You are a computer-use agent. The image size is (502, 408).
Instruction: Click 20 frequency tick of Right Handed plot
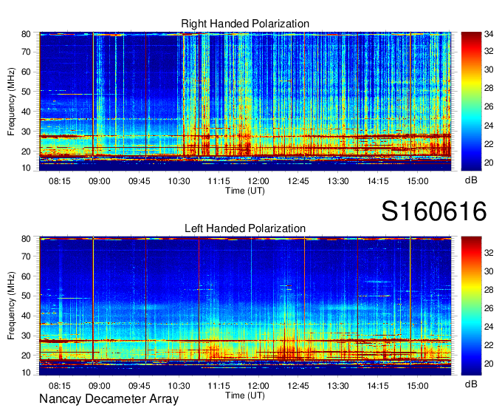[x=26, y=152]
